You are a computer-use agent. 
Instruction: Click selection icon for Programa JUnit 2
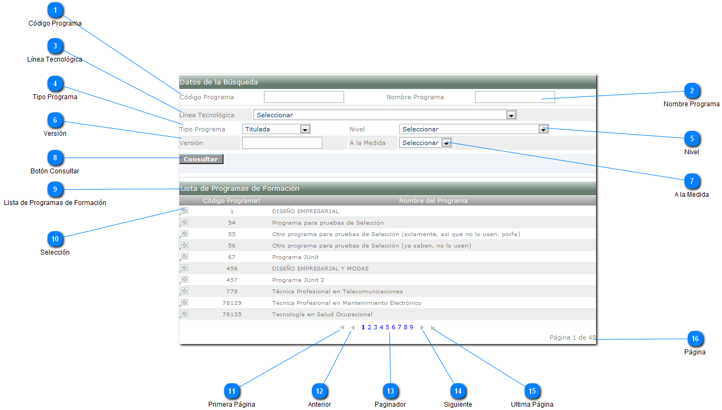tap(184, 279)
